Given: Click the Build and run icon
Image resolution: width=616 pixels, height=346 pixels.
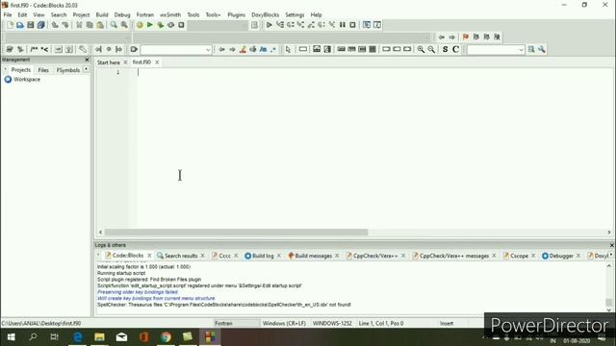Looking at the screenshot, I should (161, 25).
